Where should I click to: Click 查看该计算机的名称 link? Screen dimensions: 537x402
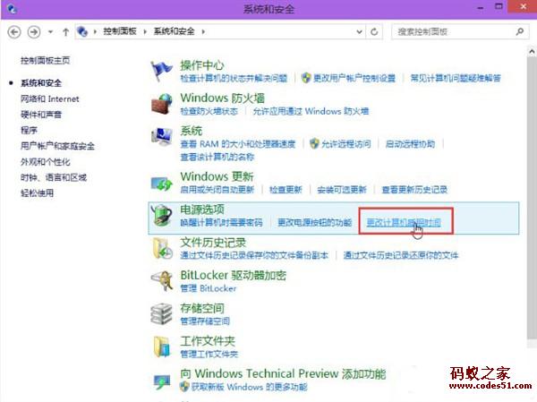click(217, 157)
